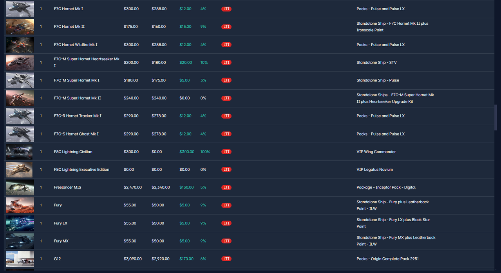Screen dimensions: 501x273
Task: Click Package - Inceptor Pack - Digital text
Action: tap(386, 187)
